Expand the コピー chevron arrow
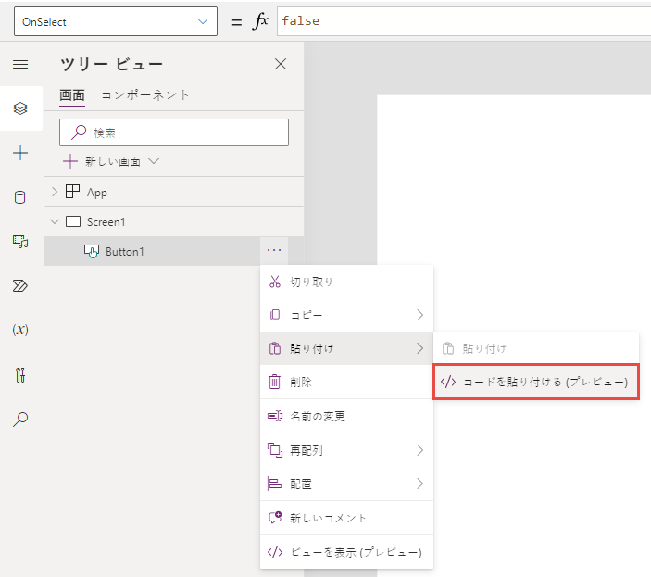Viewport: 651px width, 577px height. tap(420, 315)
